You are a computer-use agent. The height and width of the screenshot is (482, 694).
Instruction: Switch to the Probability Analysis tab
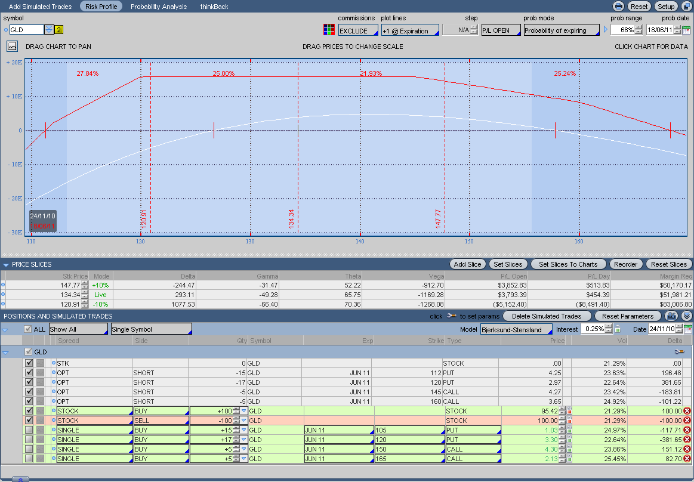[x=159, y=7]
